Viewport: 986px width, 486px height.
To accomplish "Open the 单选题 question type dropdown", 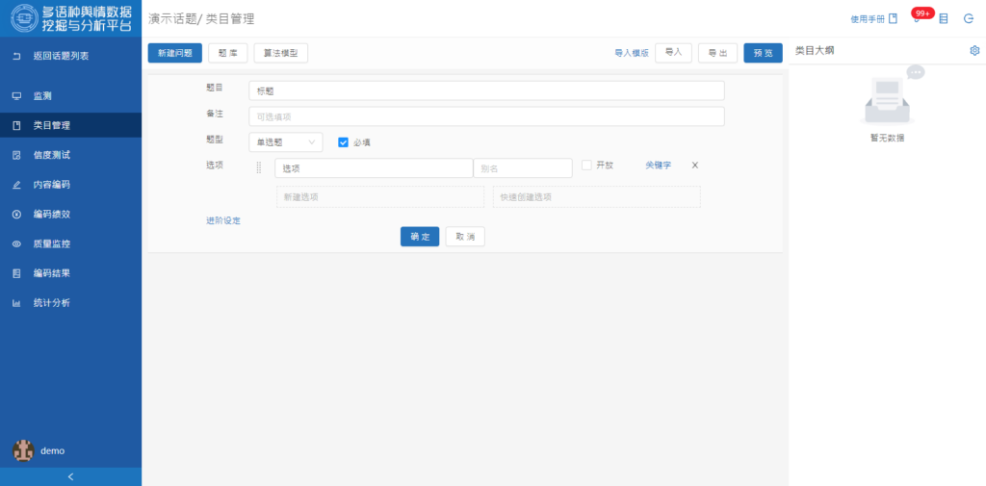I will tap(285, 142).
